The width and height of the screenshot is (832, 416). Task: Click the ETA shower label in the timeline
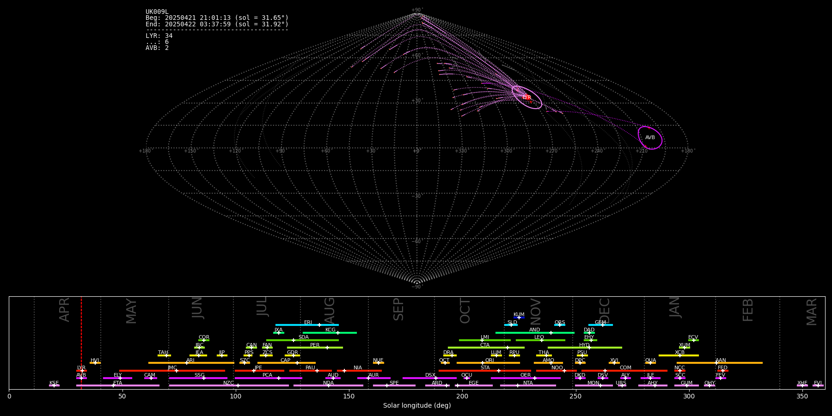[x=118, y=383]
